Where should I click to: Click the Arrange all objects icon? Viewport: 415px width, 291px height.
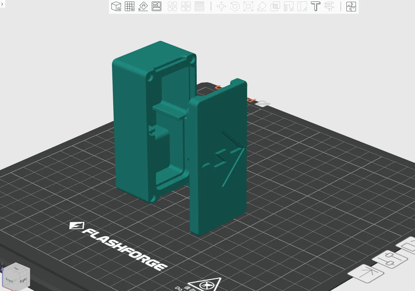[157, 6]
